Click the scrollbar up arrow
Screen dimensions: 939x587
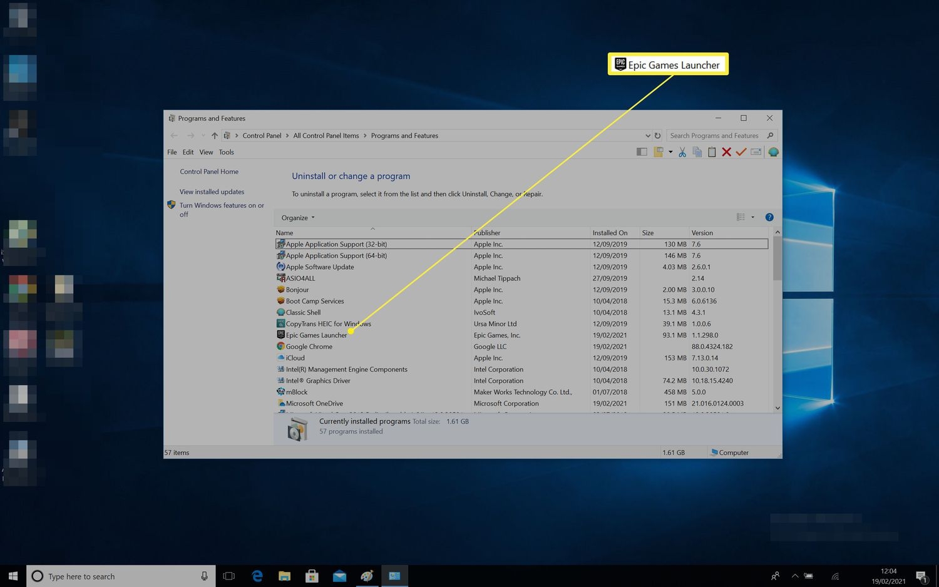coord(777,232)
